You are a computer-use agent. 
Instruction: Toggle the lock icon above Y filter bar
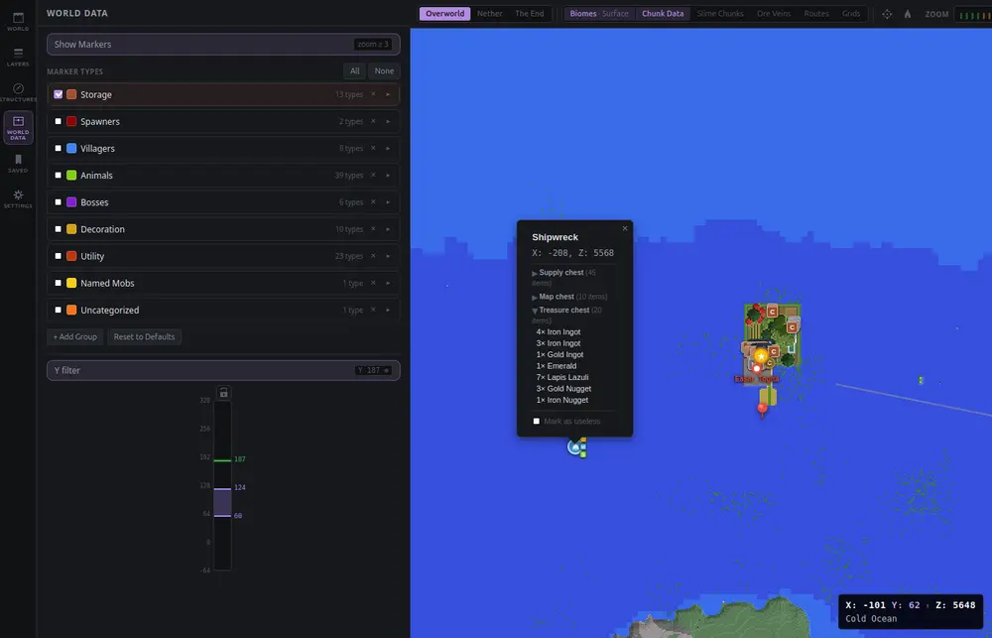(223, 392)
